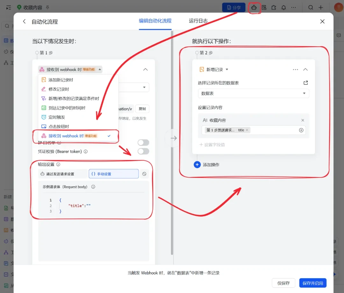Remove the 收藏内容 field with its X
The width and height of the screenshot is (344, 293).
click(303, 120)
